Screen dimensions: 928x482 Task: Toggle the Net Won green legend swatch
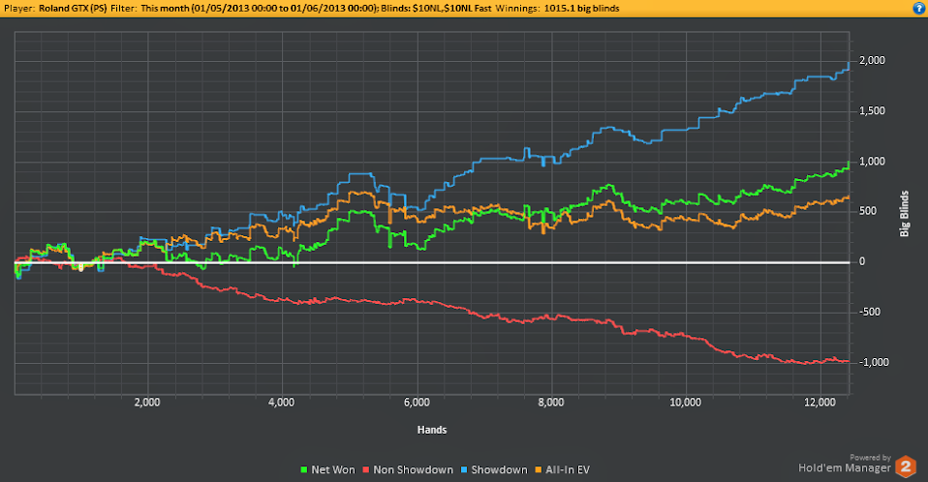[x=303, y=470]
